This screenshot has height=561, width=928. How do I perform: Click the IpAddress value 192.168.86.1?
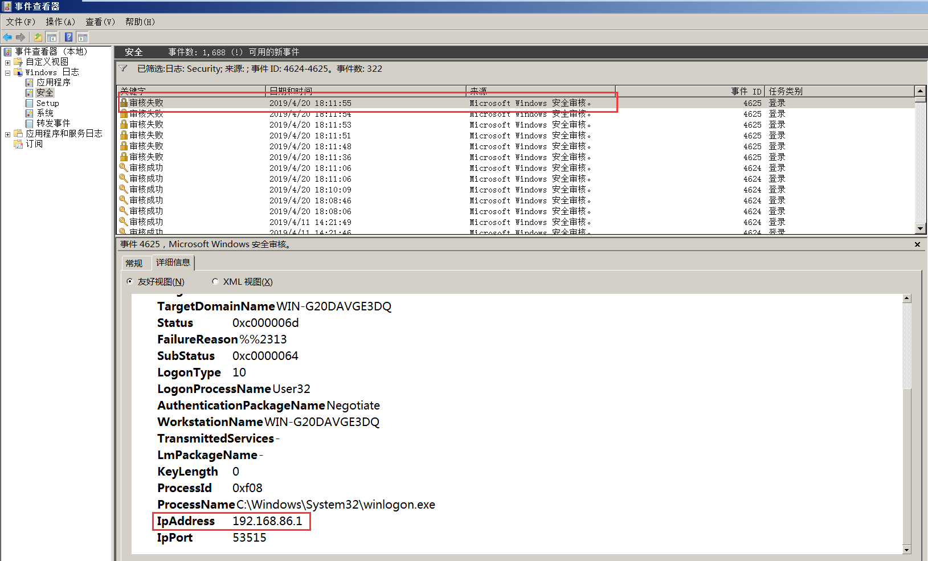tap(267, 521)
